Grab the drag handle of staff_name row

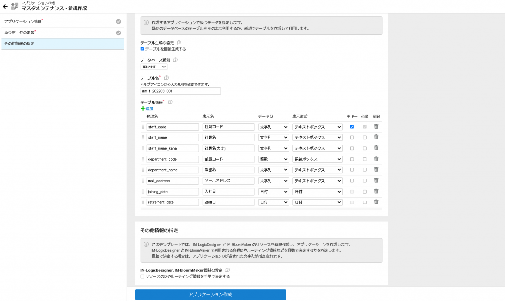(143, 137)
